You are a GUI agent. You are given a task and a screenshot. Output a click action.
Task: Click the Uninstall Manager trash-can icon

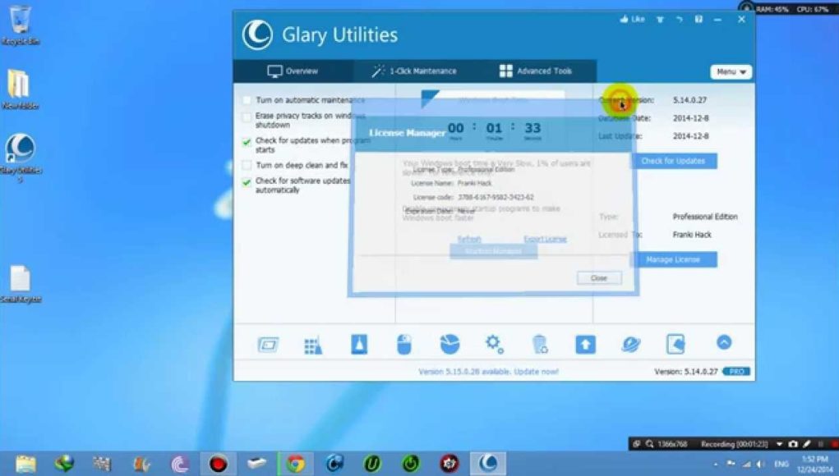coord(540,345)
